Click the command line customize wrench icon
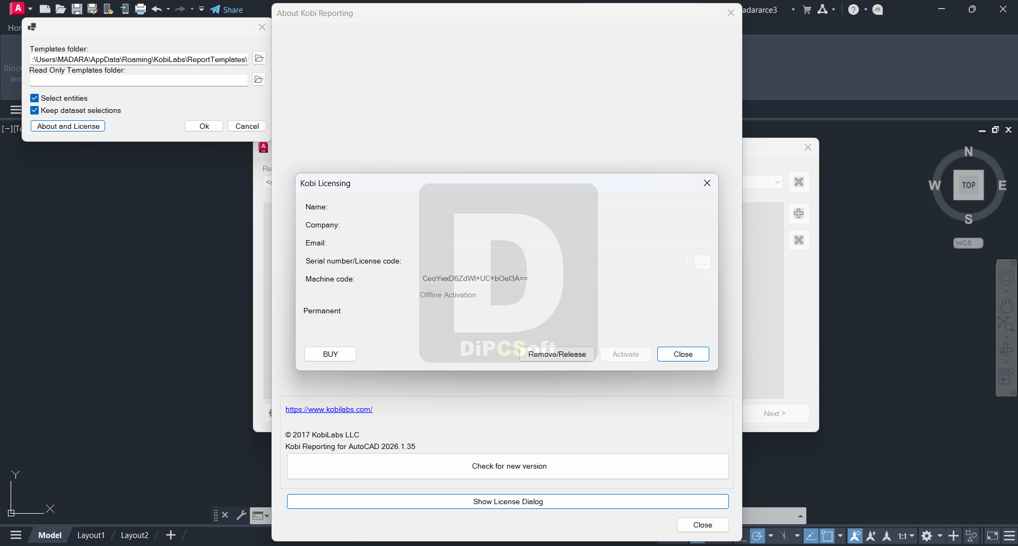The width and height of the screenshot is (1018, 546). tap(241, 515)
